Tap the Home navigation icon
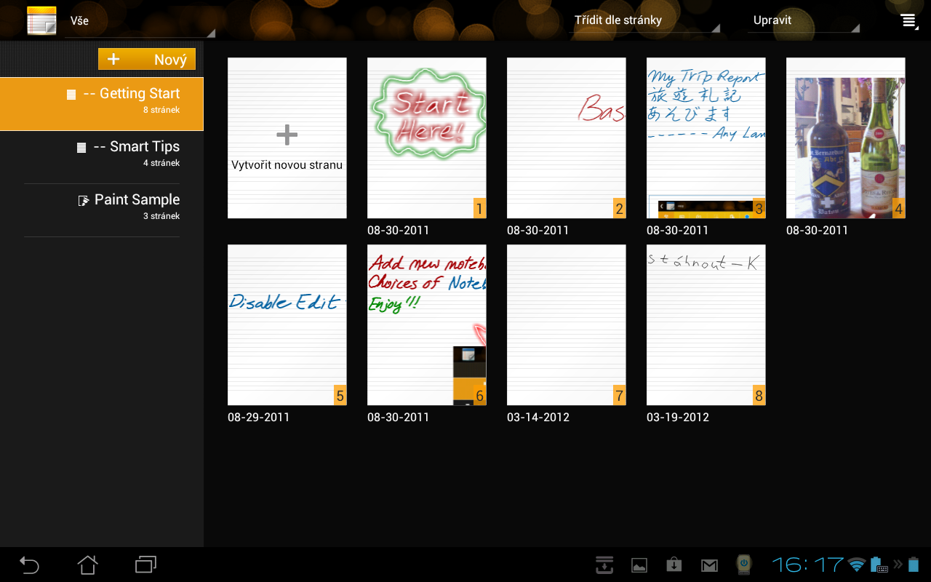 coord(87,565)
